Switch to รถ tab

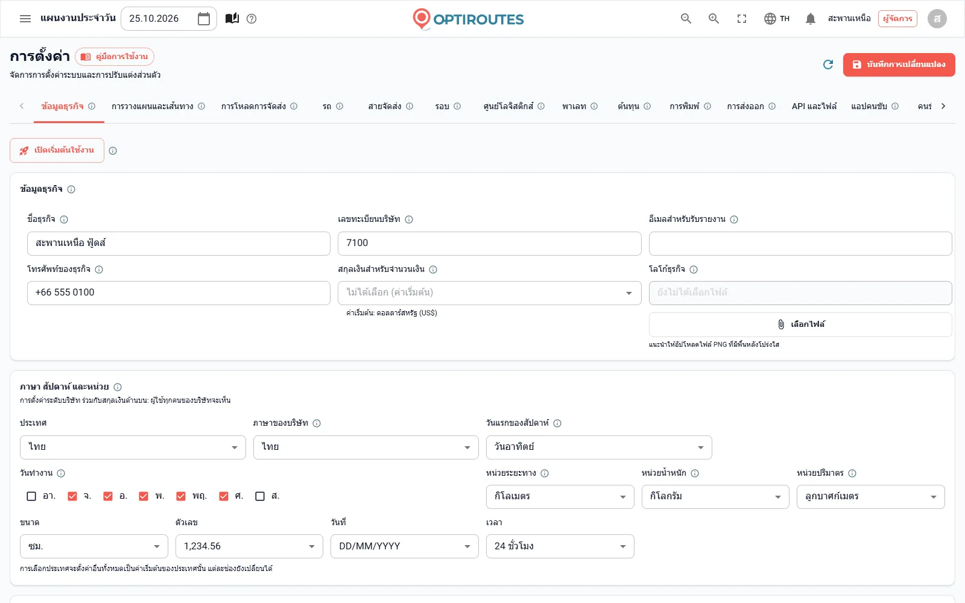click(x=333, y=106)
